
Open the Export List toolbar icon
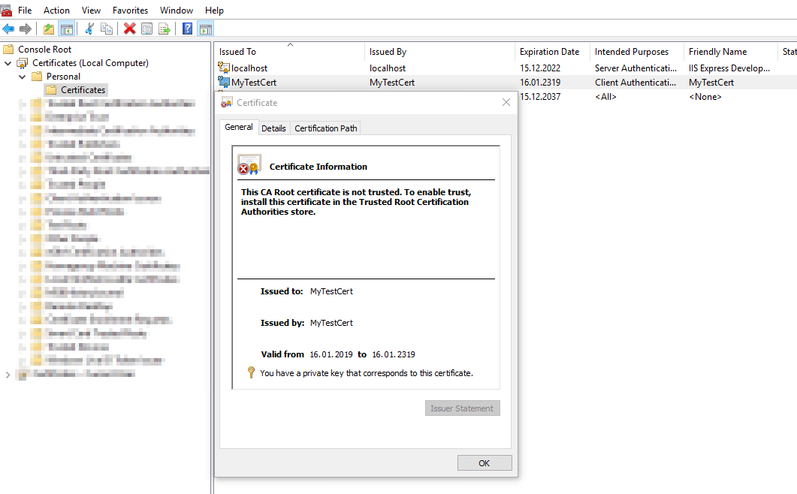(164, 29)
